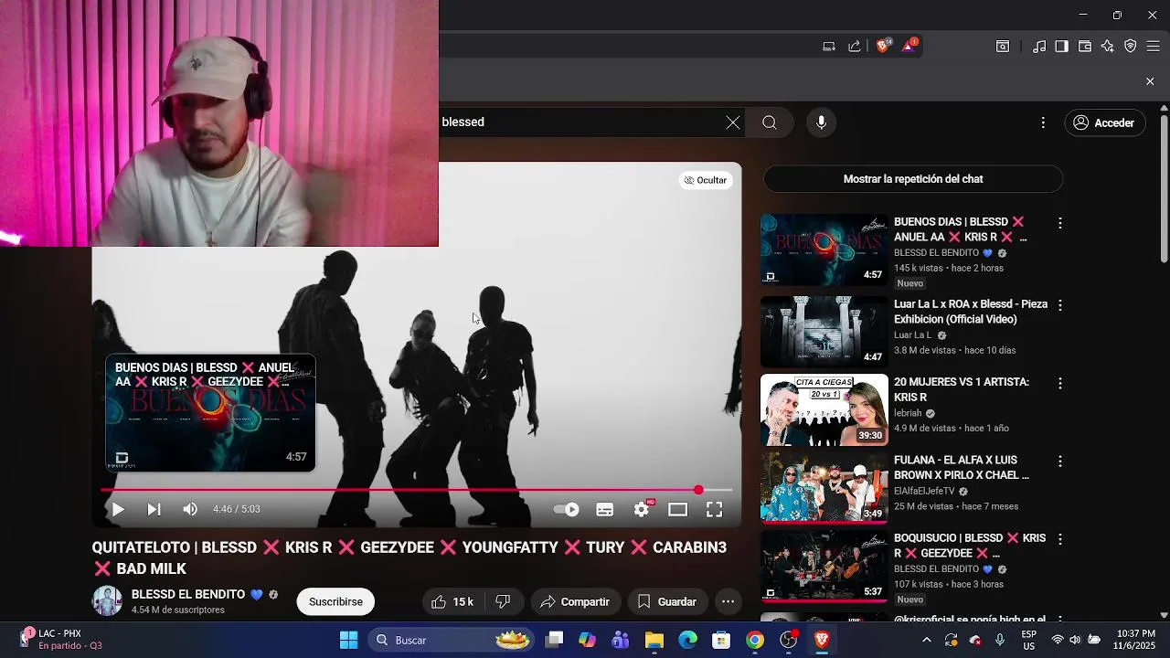Open options menu for BUENOS DIAS video
Screen dimensions: 1170x658
(1060, 223)
